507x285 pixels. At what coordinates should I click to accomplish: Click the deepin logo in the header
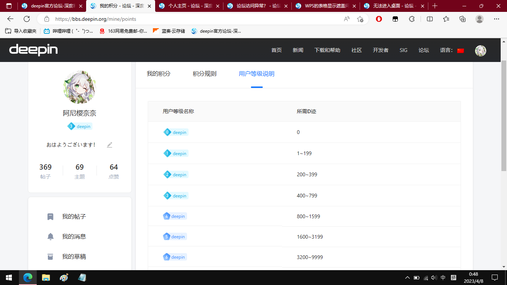coord(33,50)
